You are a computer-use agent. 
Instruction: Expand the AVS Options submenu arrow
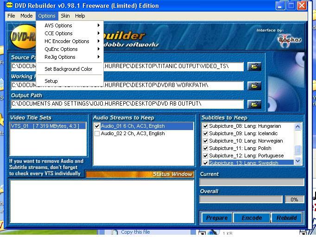tap(99, 25)
